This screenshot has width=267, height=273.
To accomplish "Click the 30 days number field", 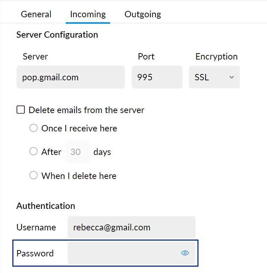I will pos(77,152).
